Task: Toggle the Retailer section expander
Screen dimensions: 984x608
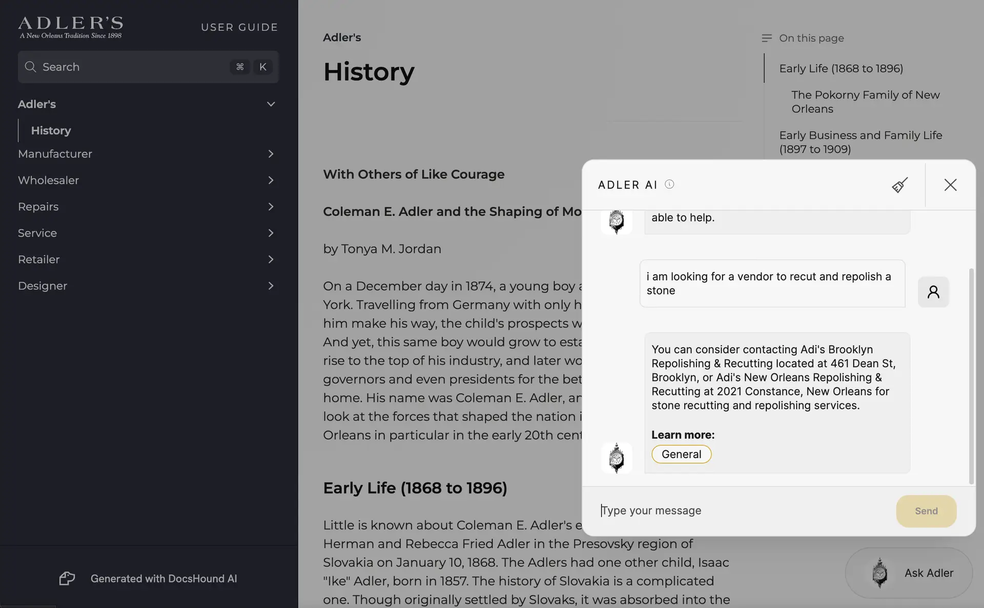Action: point(270,259)
